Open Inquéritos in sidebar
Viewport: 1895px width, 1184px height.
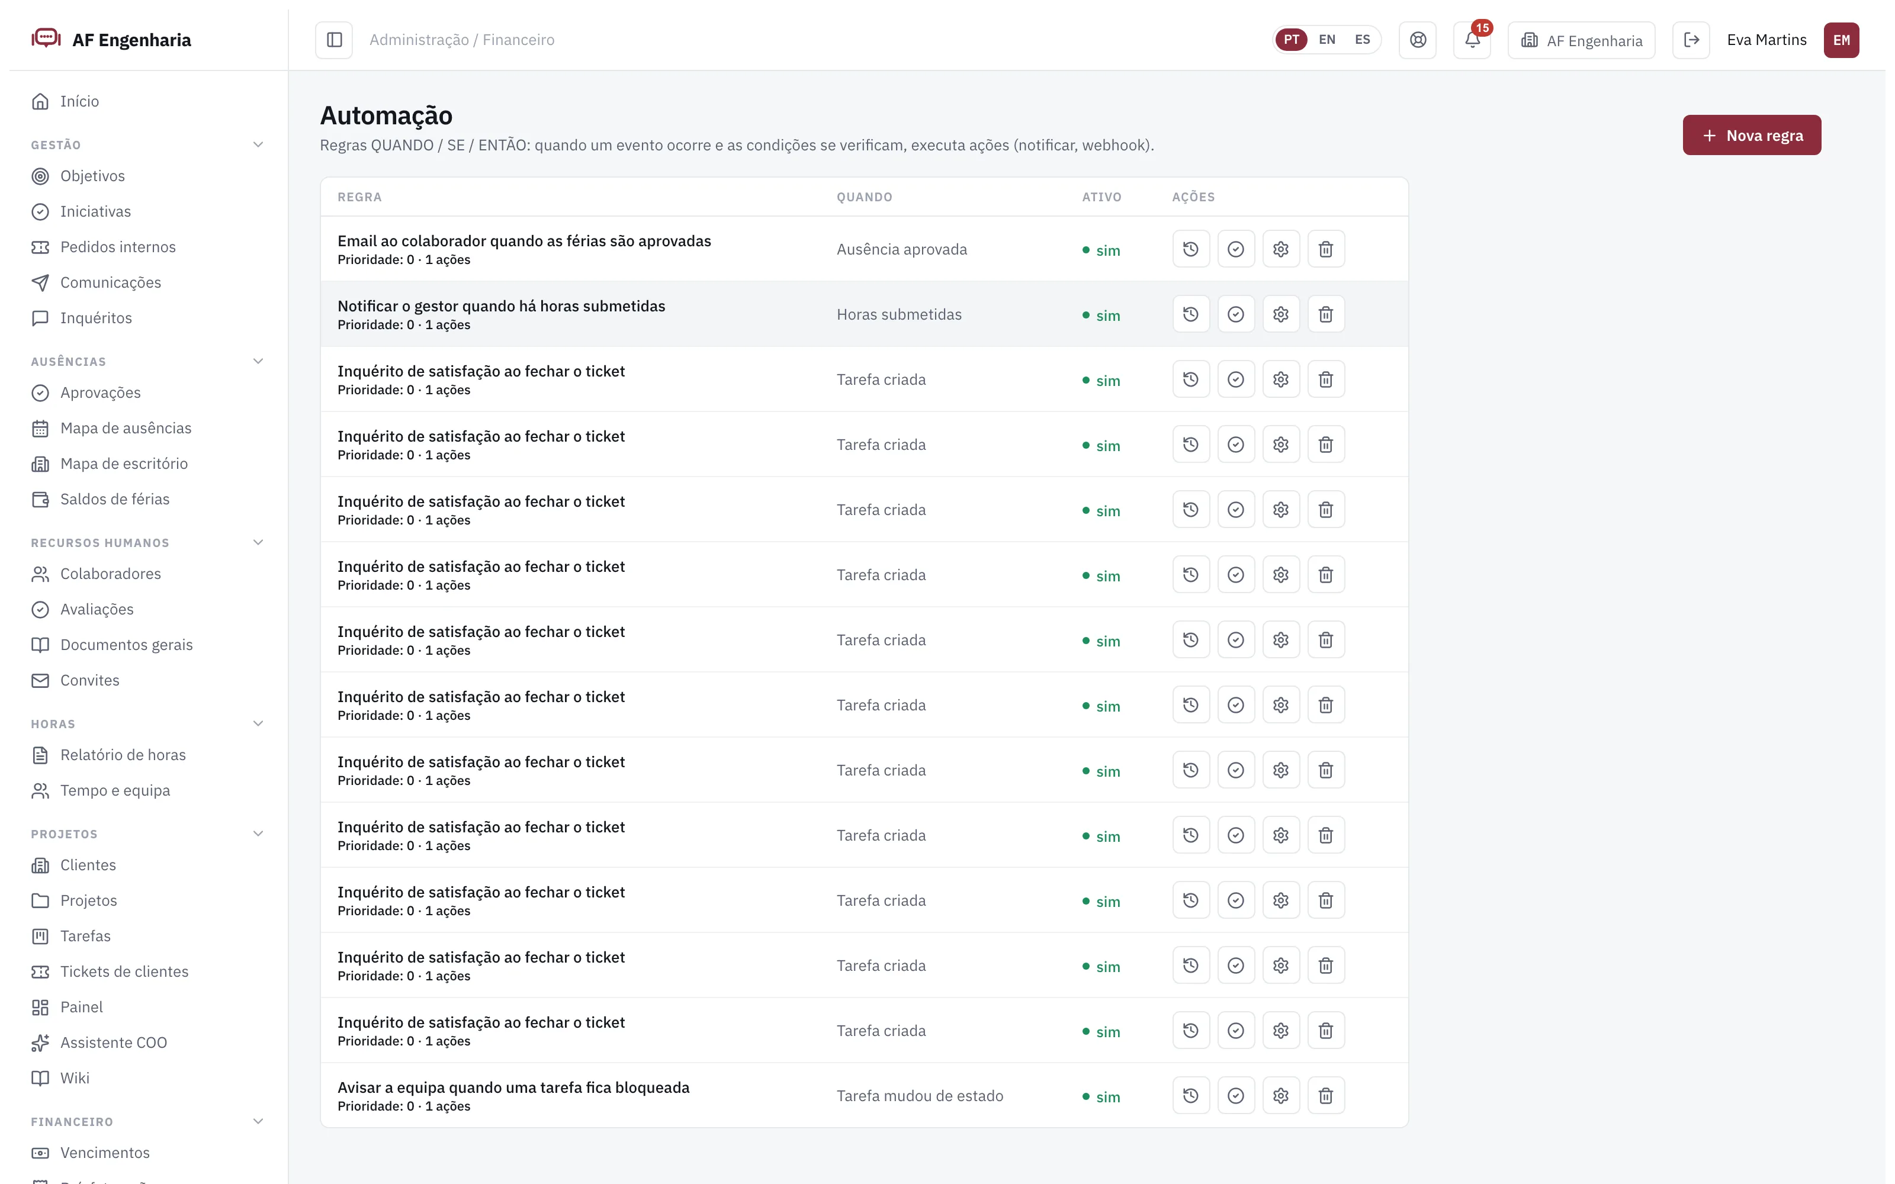tap(148, 318)
